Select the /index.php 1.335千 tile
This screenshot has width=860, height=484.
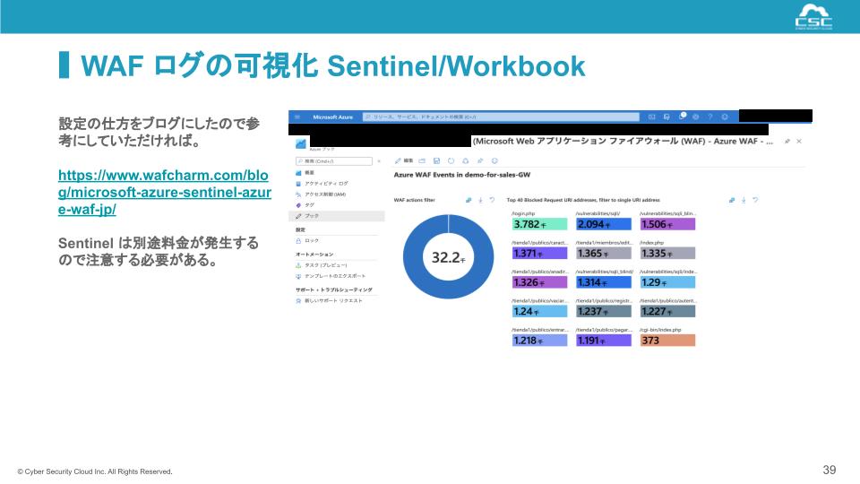click(667, 253)
